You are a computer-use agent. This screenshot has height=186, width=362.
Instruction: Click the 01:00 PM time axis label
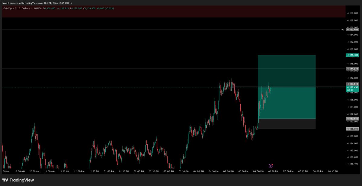click(109, 171)
